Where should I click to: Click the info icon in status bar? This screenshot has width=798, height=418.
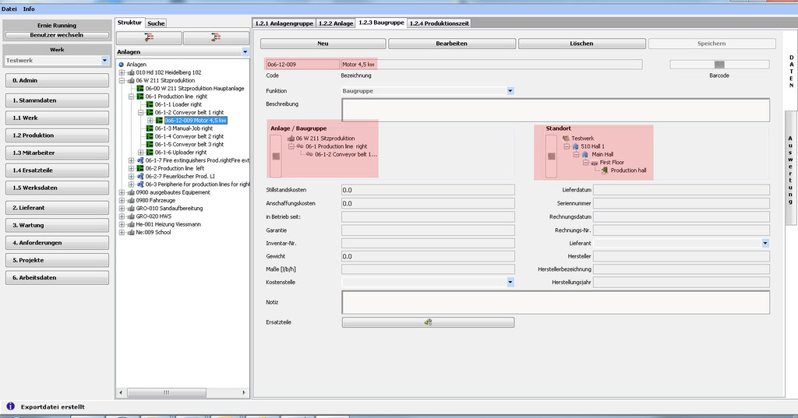pos(11,406)
